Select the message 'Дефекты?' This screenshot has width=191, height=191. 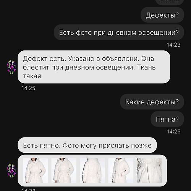(x=162, y=15)
